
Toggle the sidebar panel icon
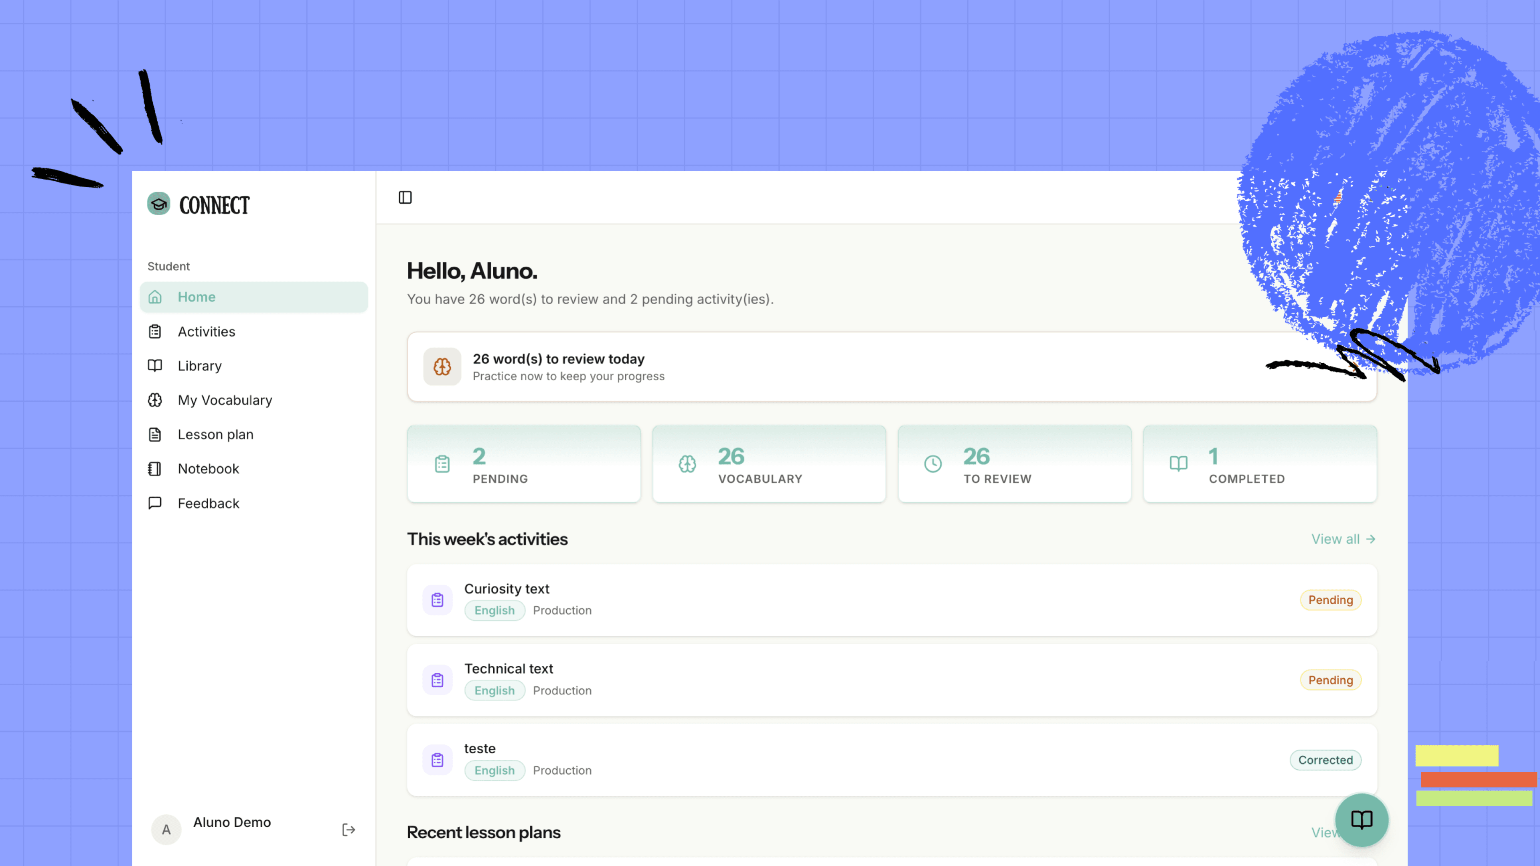pyautogui.click(x=405, y=197)
